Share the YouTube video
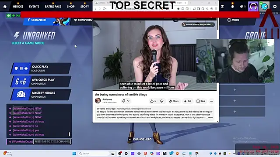Screen dimensions: 280x157 [174, 101]
